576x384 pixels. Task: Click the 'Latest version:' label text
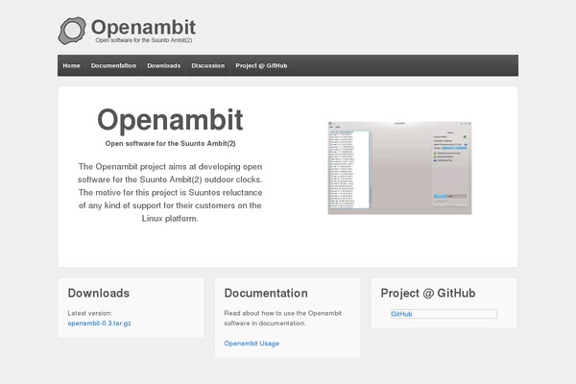[x=90, y=313]
